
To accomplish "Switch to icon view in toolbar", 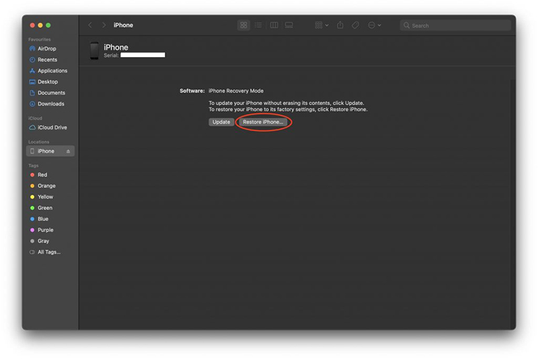I will tap(243, 25).
